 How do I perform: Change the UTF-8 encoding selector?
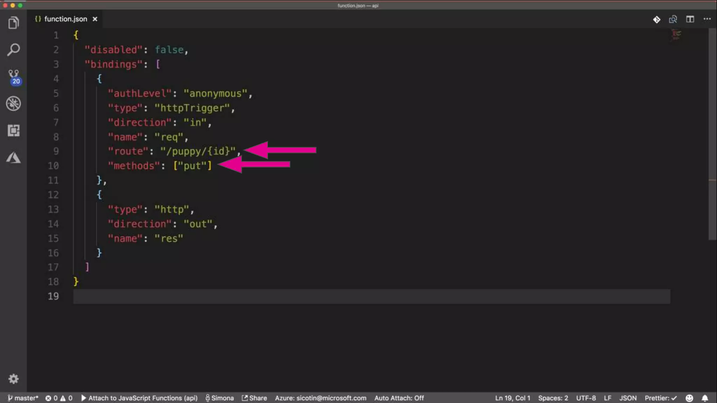tap(586, 398)
